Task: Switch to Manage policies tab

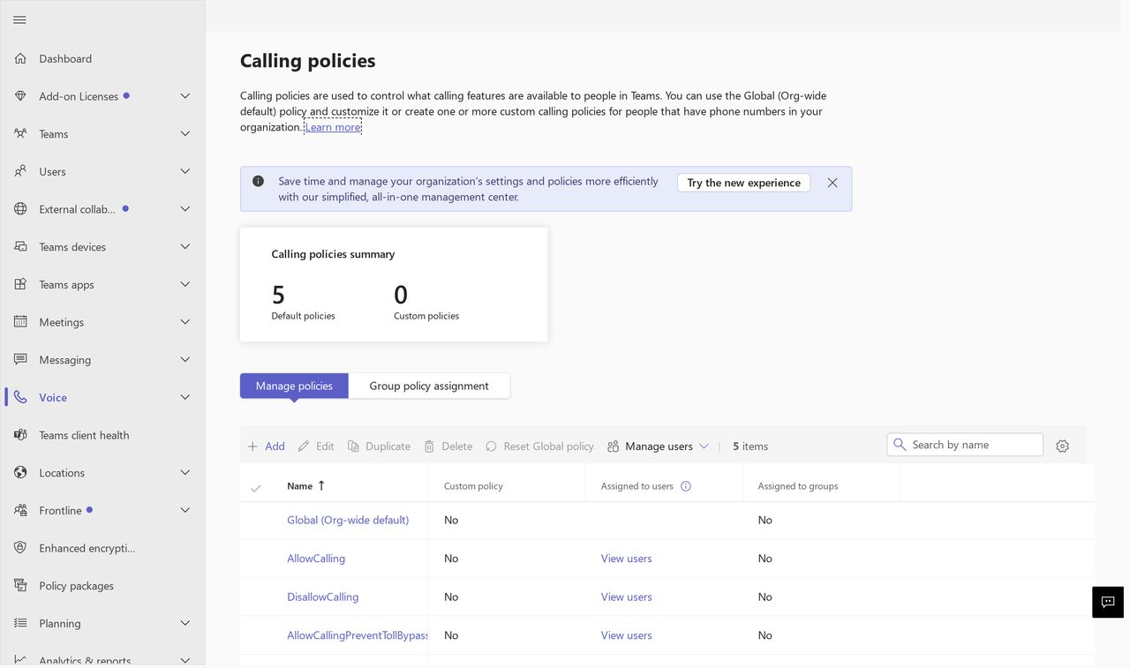Action: [294, 386]
